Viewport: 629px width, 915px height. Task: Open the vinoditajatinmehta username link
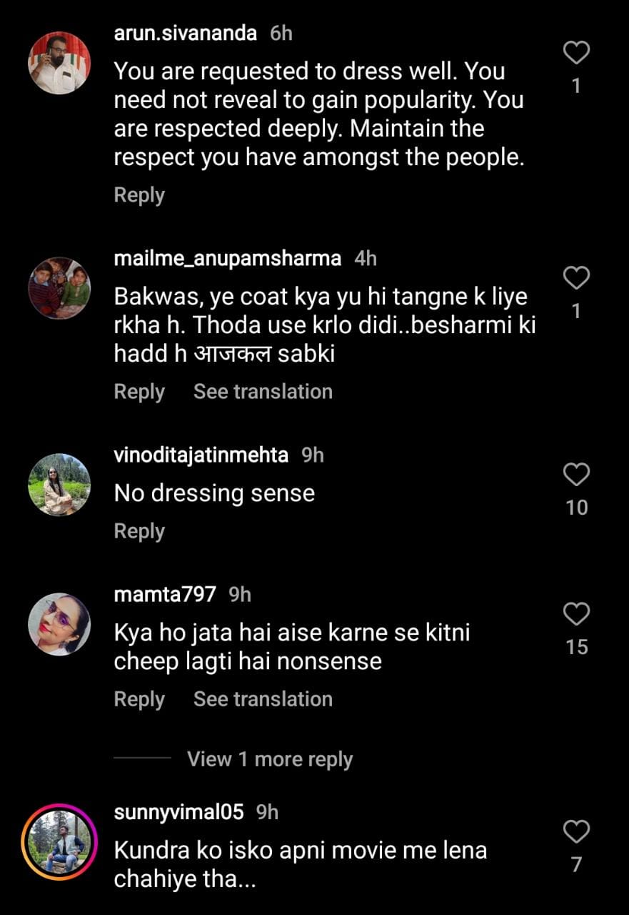201,455
